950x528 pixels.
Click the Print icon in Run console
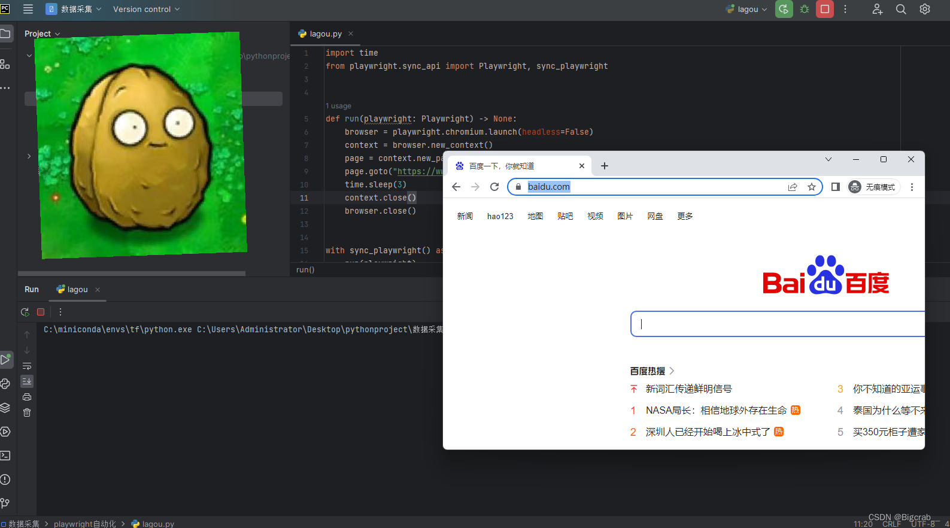27,397
